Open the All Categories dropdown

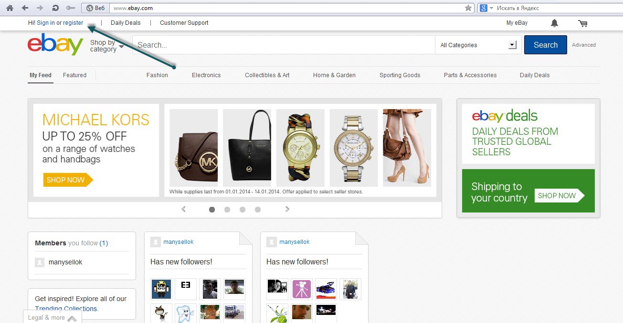478,45
